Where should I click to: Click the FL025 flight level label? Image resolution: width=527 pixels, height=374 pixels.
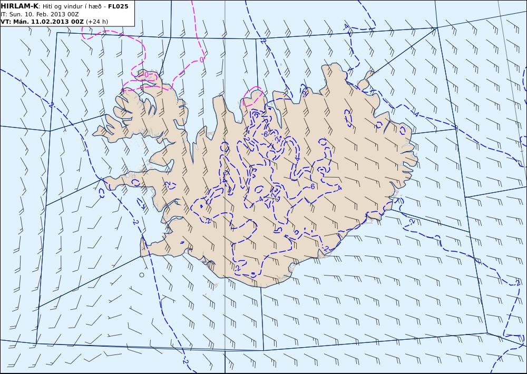118,6
